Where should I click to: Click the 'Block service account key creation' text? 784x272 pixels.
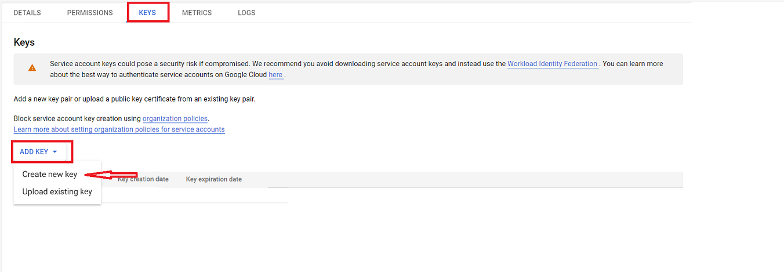77,119
